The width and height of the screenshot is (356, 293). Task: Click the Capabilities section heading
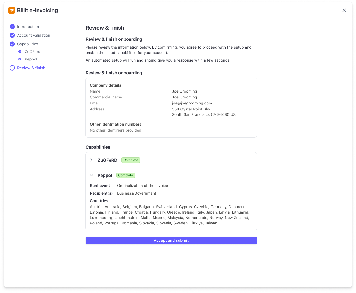98,147
